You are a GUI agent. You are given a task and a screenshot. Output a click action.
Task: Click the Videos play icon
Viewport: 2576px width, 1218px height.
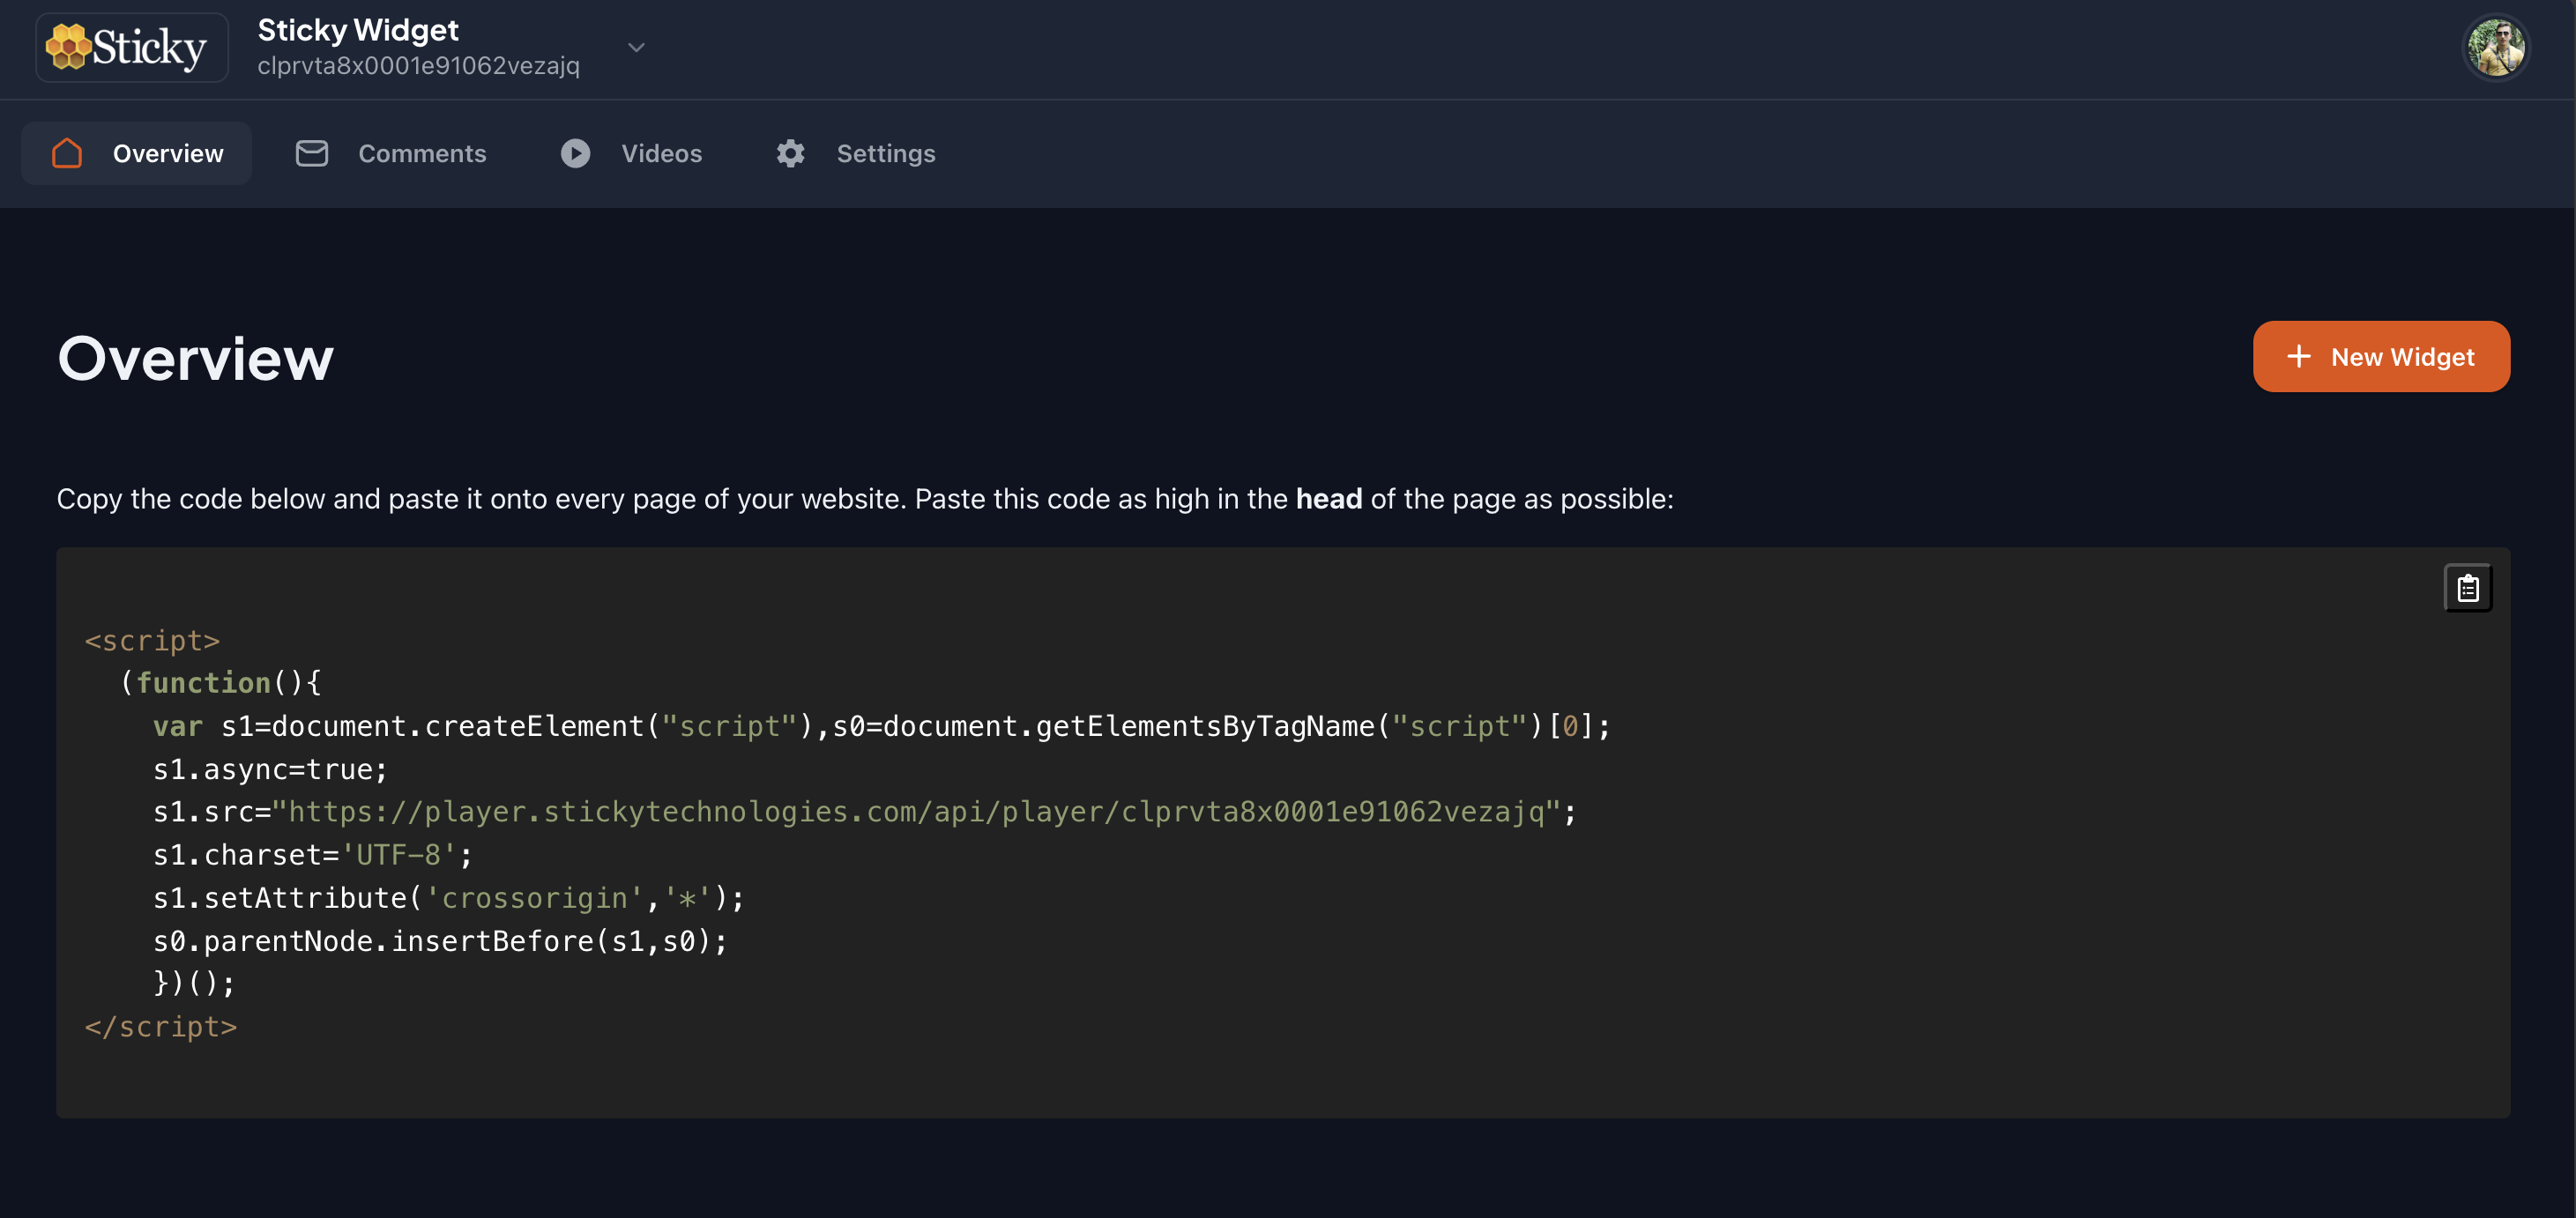click(x=575, y=153)
